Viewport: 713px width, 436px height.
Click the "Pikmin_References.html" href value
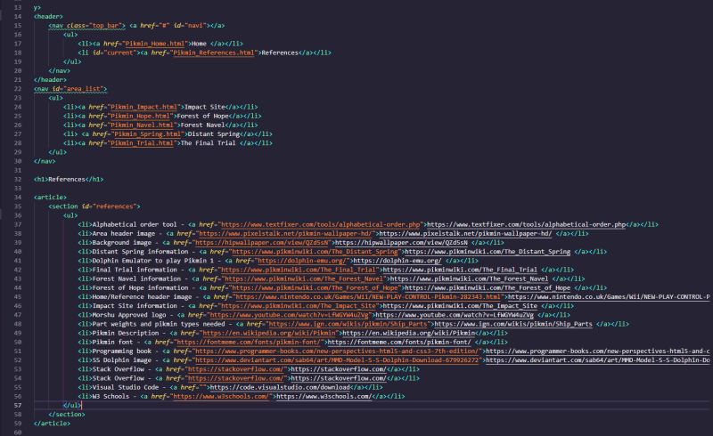click(x=213, y=52)
